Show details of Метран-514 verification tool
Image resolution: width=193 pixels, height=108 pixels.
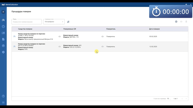click(x=60, y=36)
